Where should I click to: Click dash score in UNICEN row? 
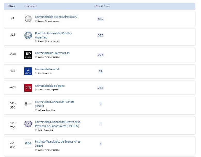pyautogui.click(x=100, y=124)
